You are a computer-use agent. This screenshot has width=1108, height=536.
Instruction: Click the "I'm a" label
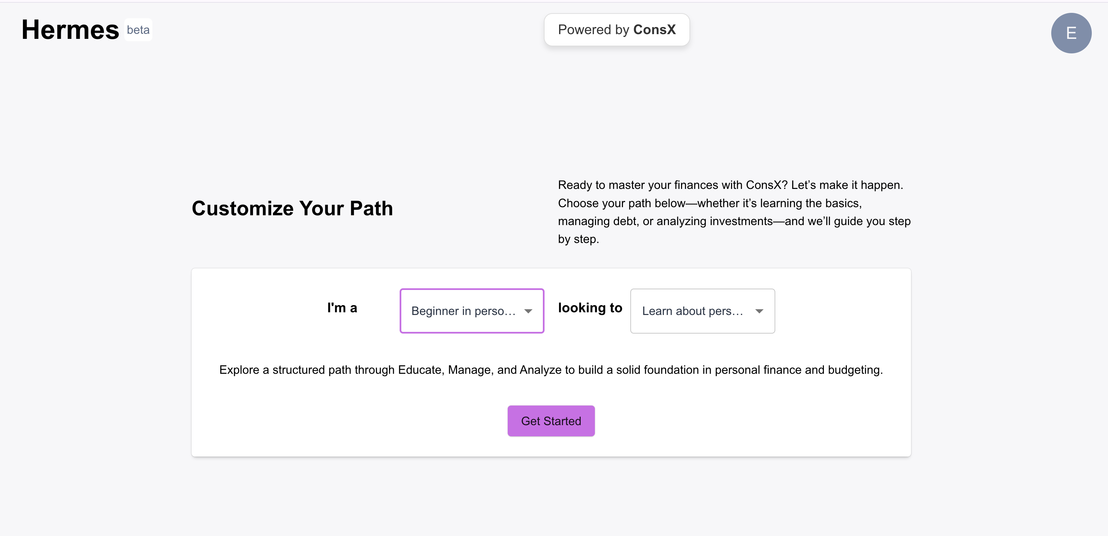pyautogui.click(x=342, y=308)
